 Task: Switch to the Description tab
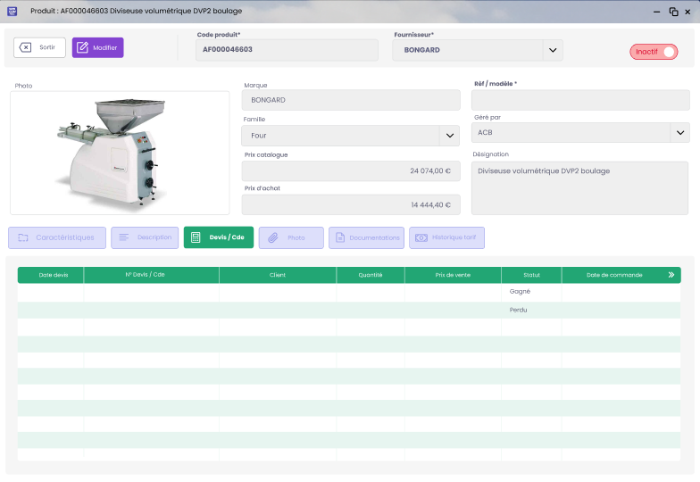(x=146, y=237)
